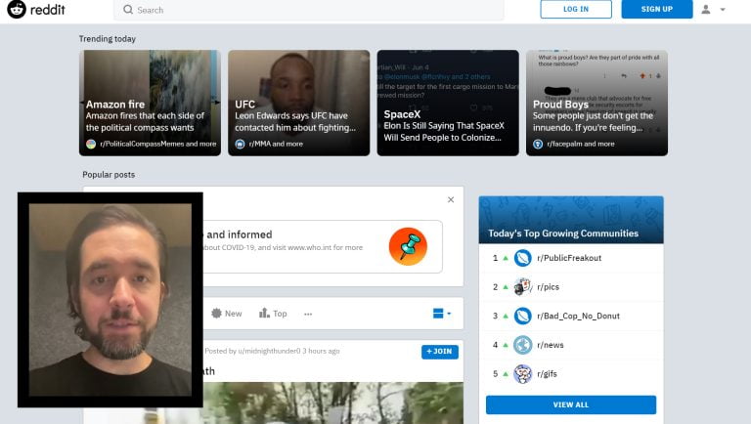
Task: Click the card view layout icon
Action: [438, 314]
